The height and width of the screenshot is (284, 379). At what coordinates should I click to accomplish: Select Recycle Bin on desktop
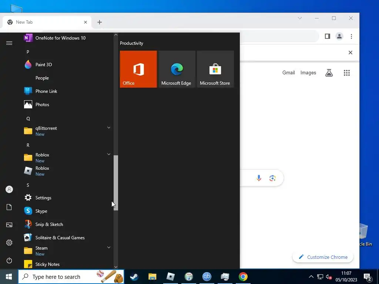click(365, 235)
